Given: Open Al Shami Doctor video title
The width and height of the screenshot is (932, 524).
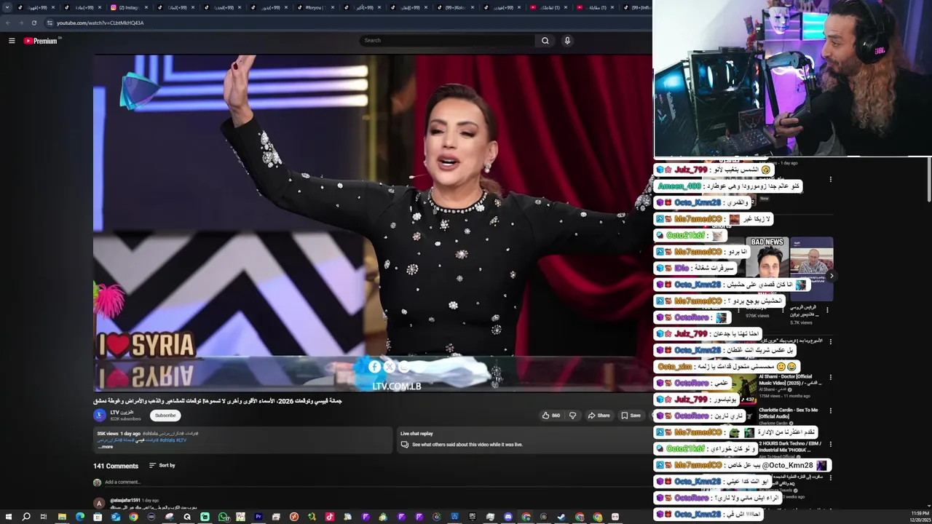Looking at the screenshot, I should (x=789, y=380).
